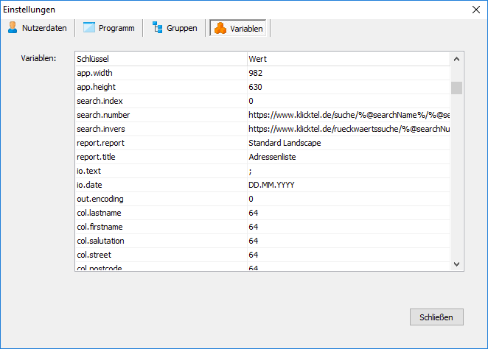Click the vertical scrollbar thumb

[x=456, y=88]
